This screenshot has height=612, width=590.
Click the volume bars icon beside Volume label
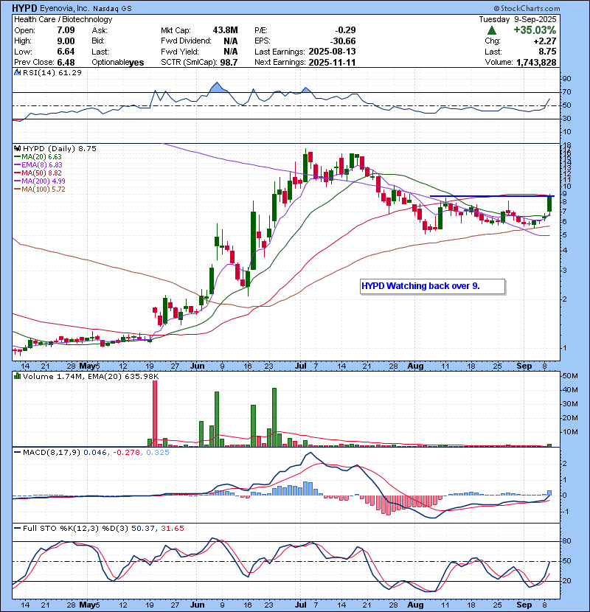coord(17,376)
